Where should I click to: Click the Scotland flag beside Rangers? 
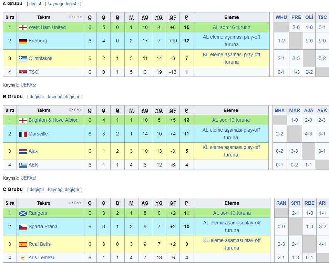pos(23,213)
